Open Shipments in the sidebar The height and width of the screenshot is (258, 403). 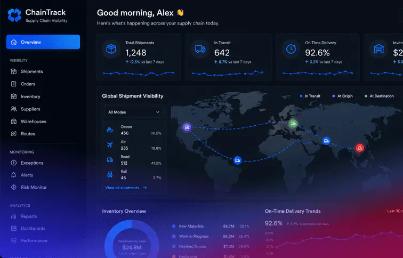tap(31, 71)
